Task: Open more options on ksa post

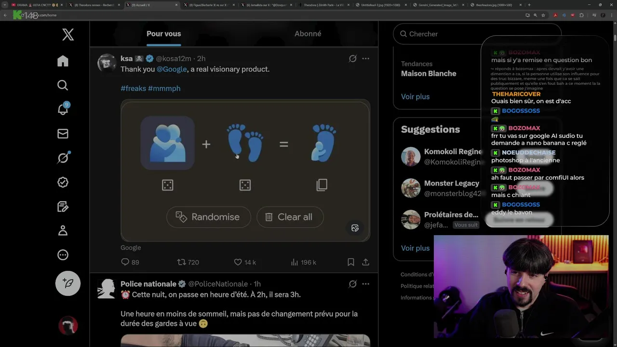Action: (x=365, y=58)
